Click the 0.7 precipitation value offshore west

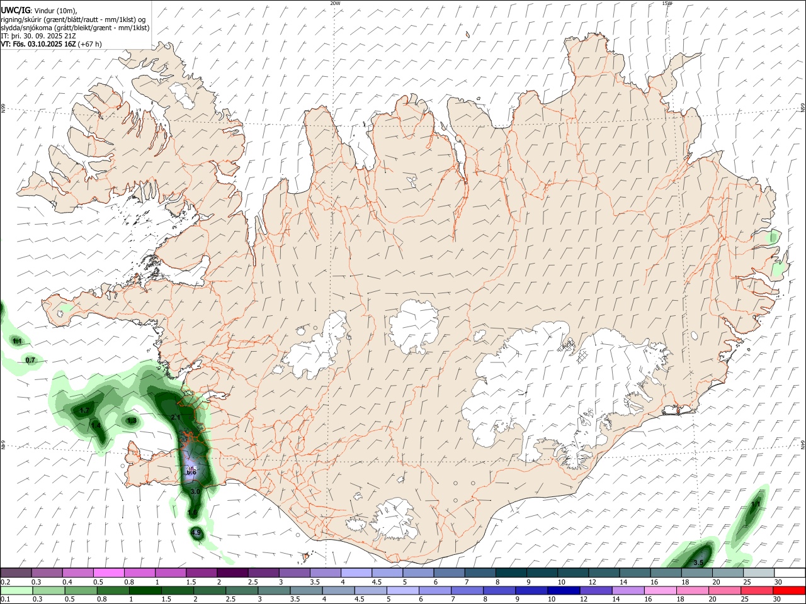pyautogui.click(x=30, y=360)
